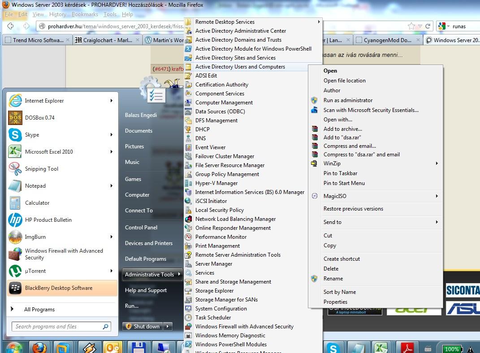This screenshot has height=353, width=480.
Task: Expand the Skype jump list arrow
Action: click(112, 134)
